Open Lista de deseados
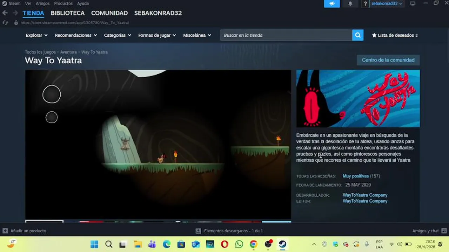The image size is (449, 252). point(395,35)
